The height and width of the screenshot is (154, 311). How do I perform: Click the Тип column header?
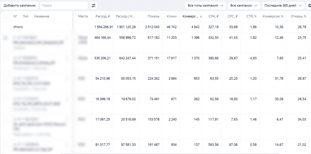(x=26, y=16)
